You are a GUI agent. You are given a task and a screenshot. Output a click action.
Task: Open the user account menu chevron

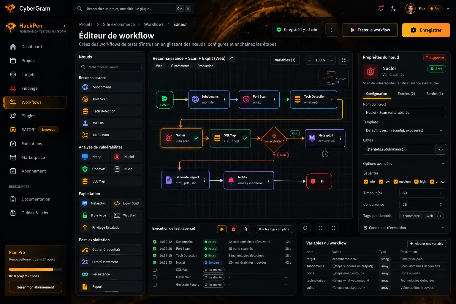pyautogui.click(x=448, y=9)
